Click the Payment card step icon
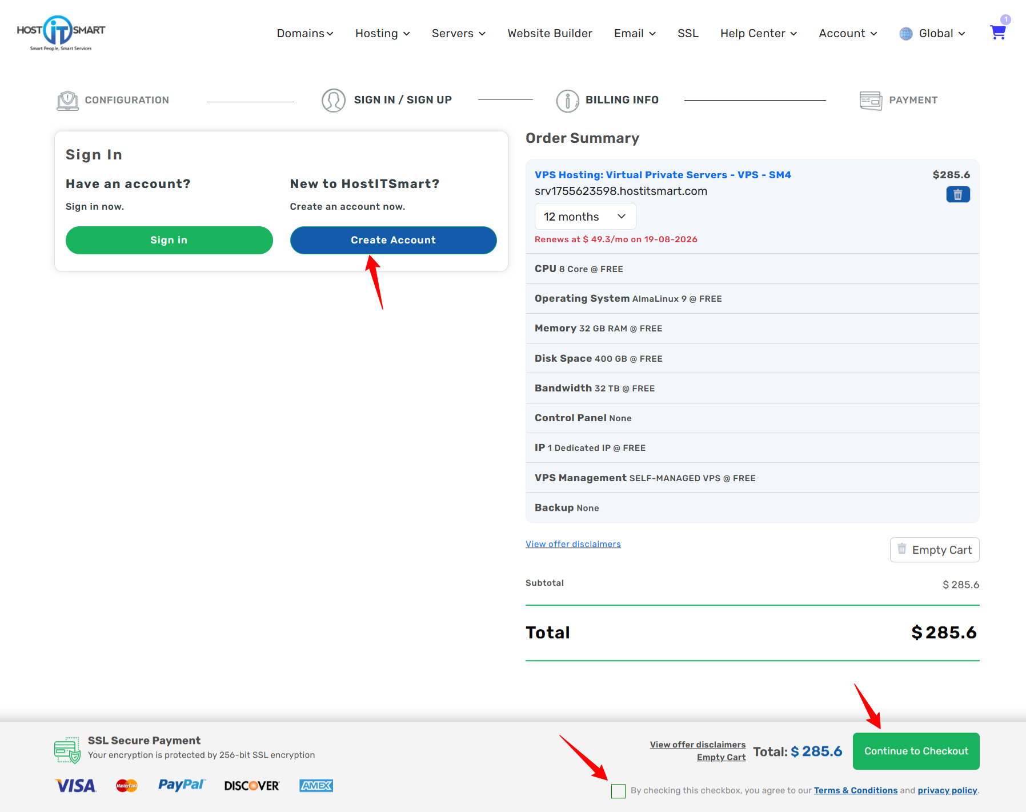1026x812 pixels. (x=871, y=101)
